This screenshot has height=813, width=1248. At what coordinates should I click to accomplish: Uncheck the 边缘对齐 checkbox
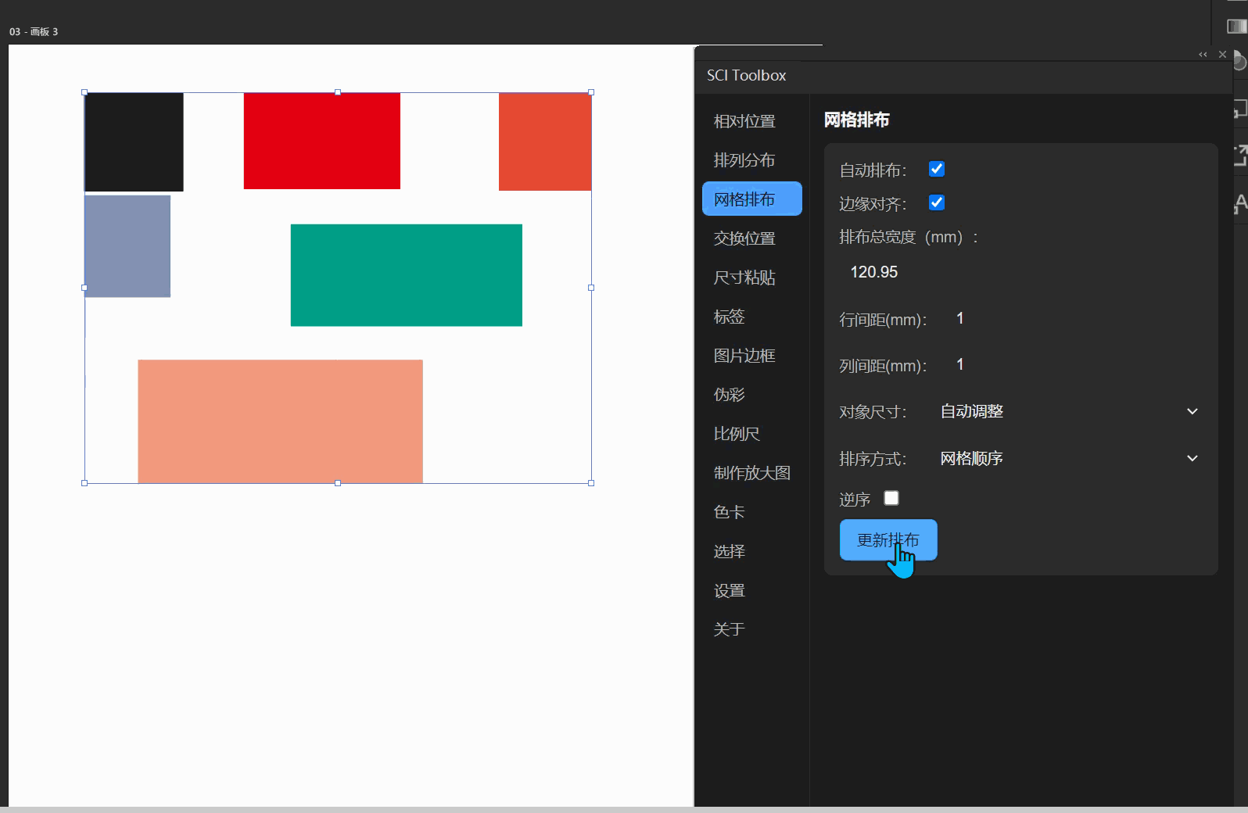[937, 202]
